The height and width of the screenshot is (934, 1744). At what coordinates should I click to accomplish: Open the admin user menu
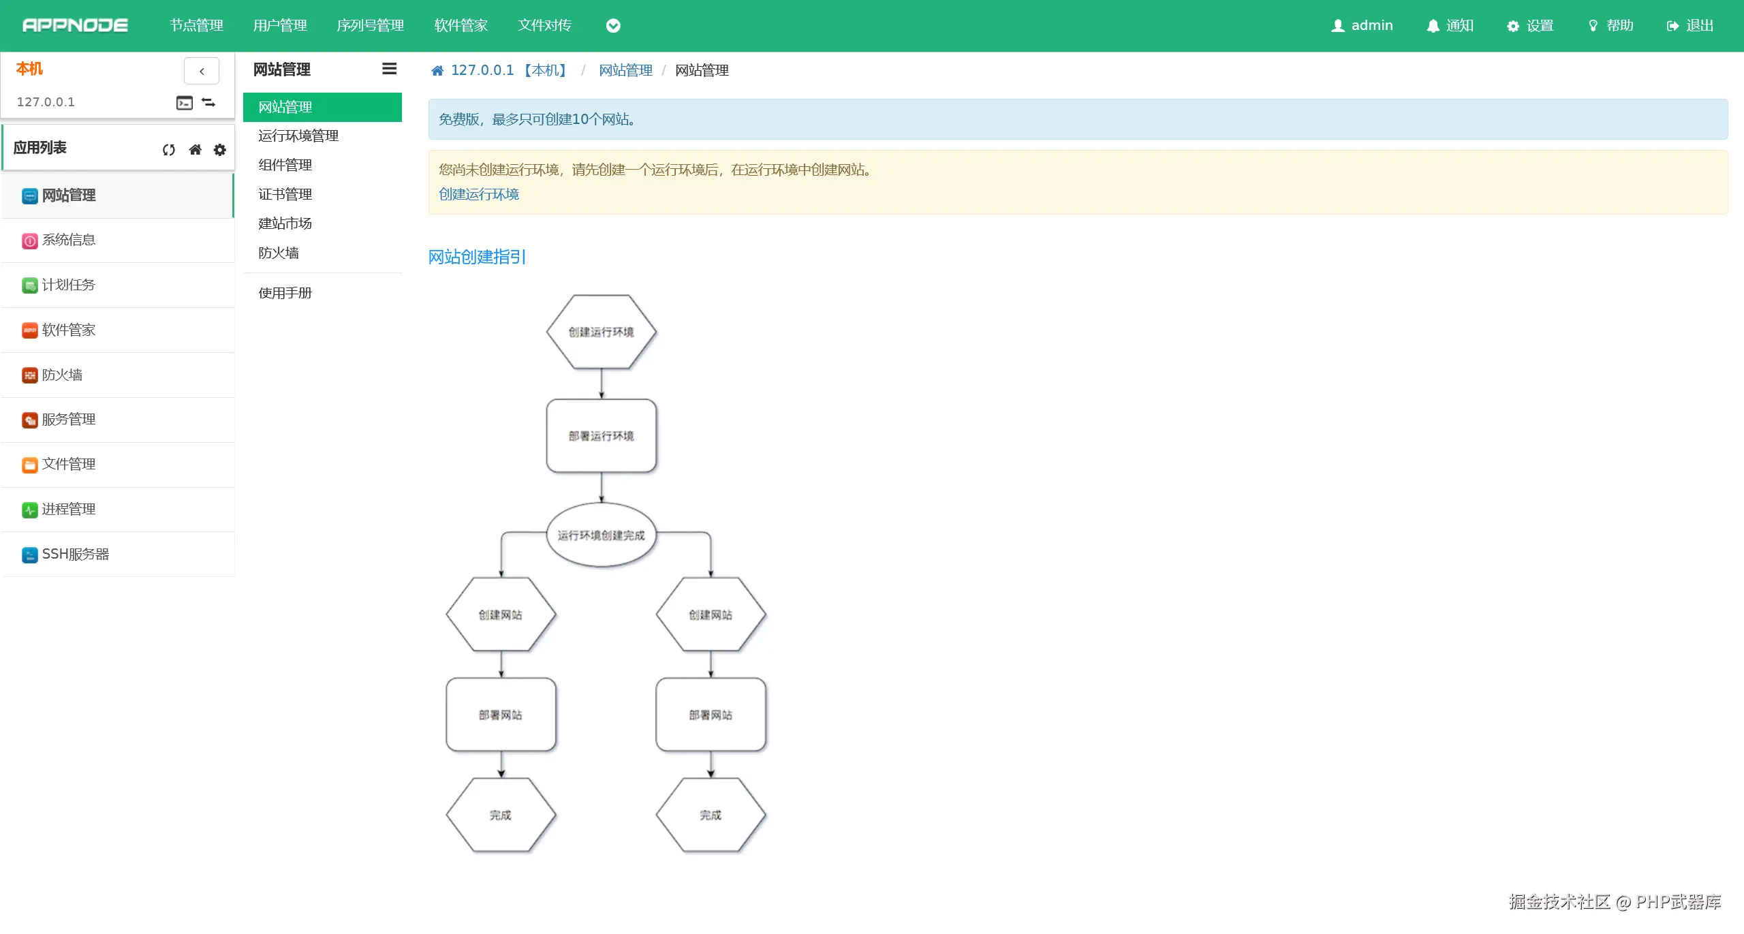coord(1362,26)
